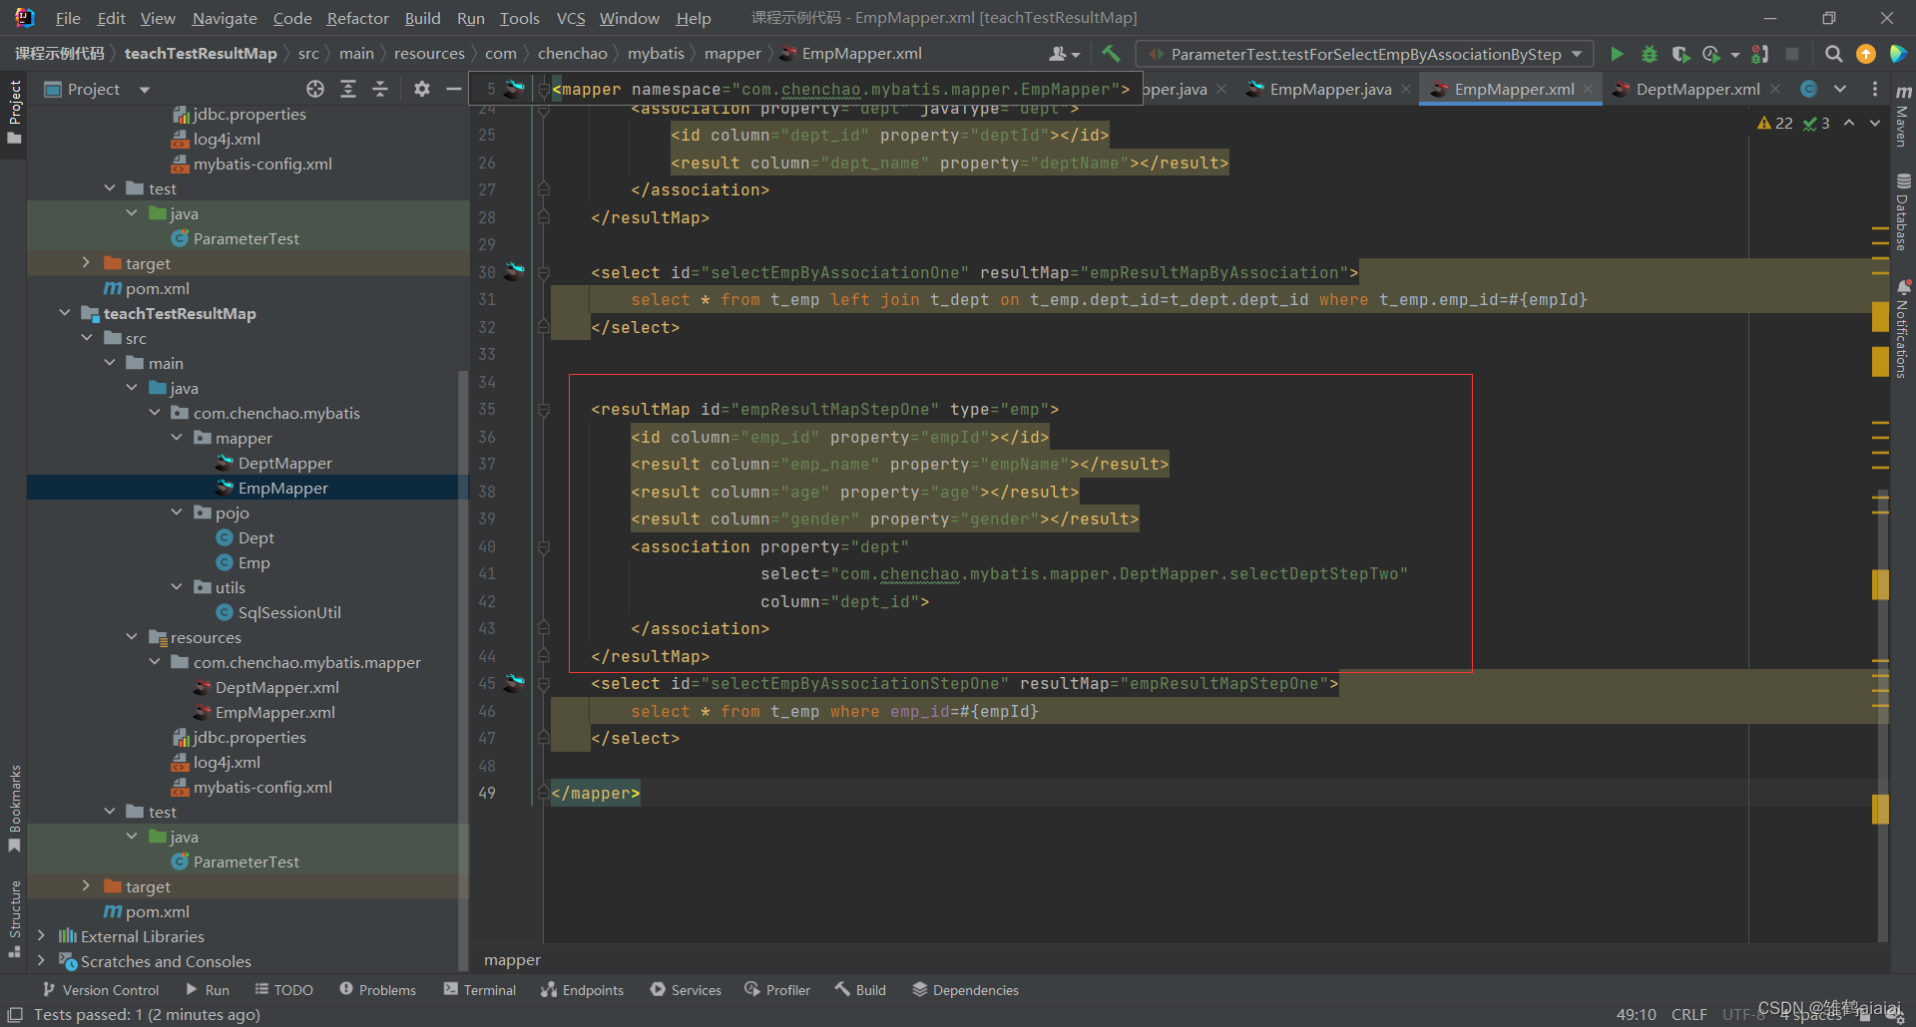Collapse the lower resources folder
Viewport: 1916px width, 1027px height.
132,636
